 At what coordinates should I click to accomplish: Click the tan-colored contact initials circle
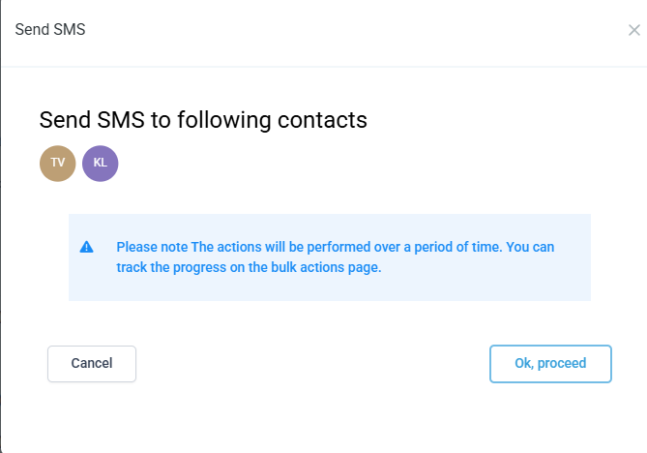(57, 164)
